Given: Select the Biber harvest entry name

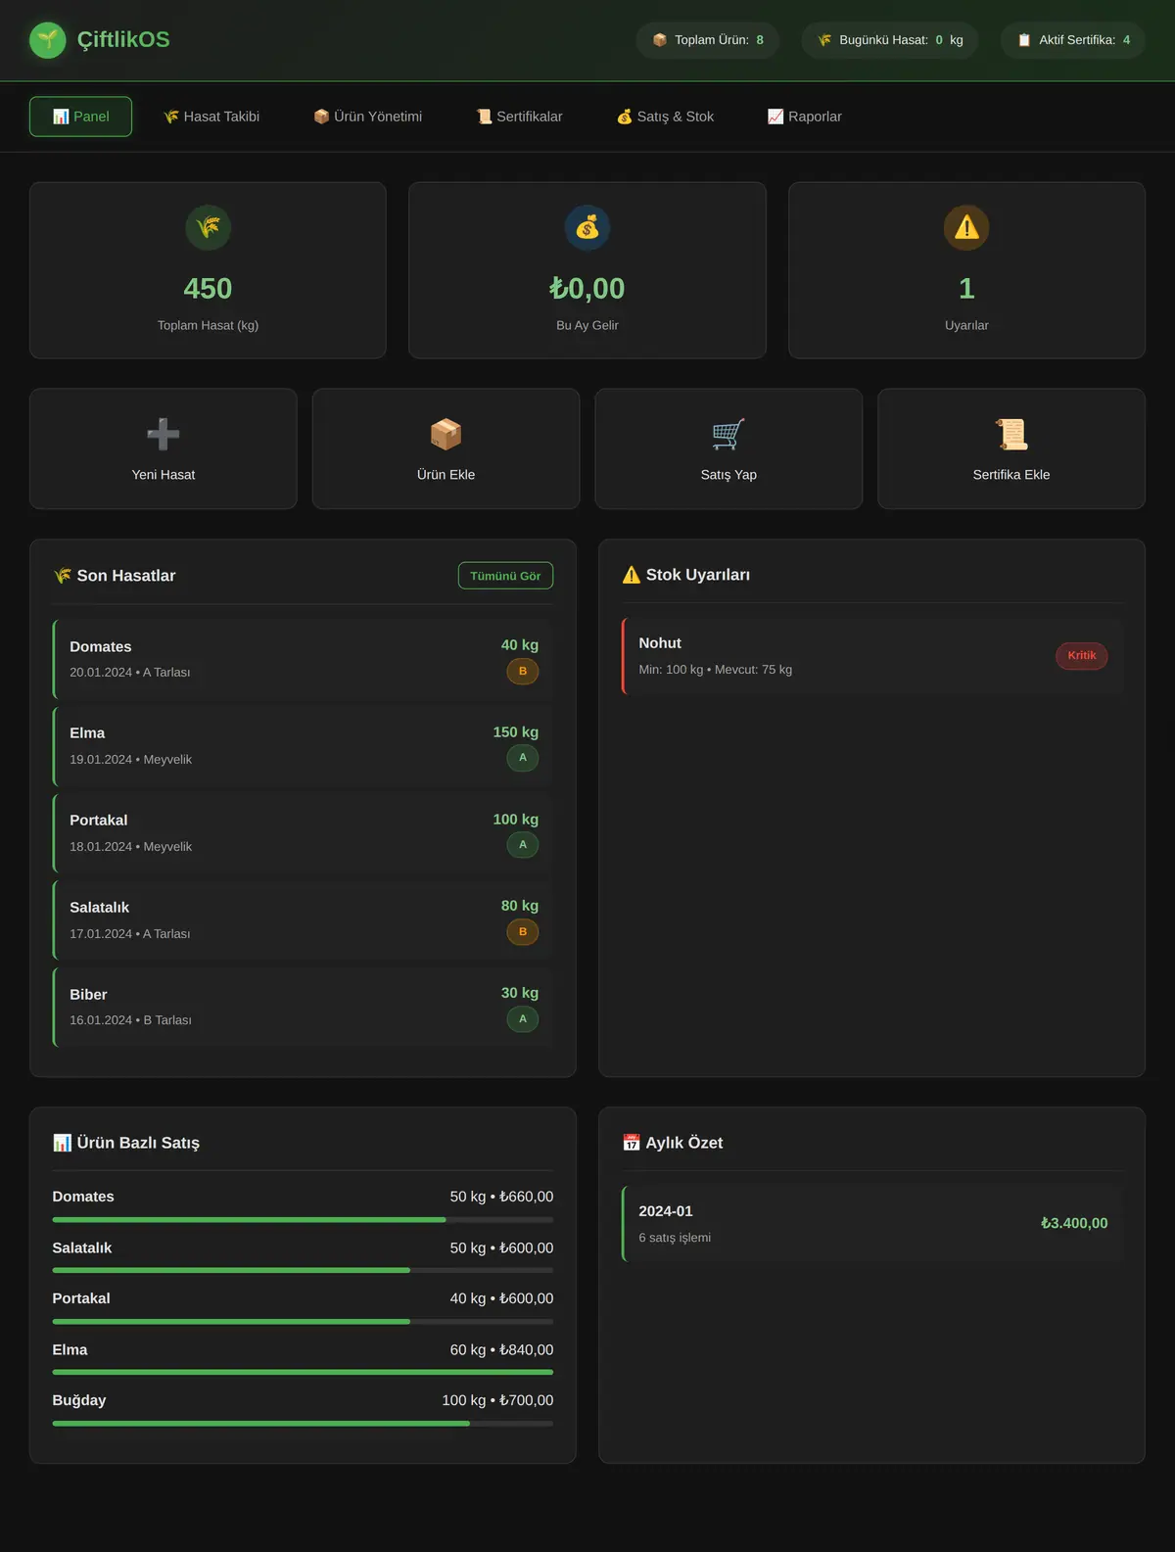Looking at the screenshot, I should click(88, 995).
